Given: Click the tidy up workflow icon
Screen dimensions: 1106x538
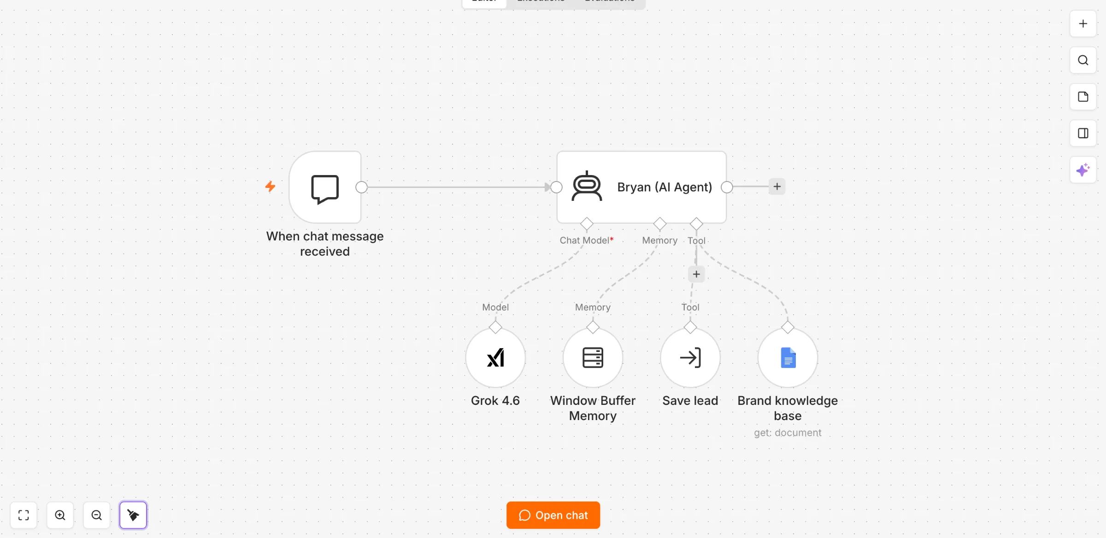Looking at the screenshot, I should 133,515.
